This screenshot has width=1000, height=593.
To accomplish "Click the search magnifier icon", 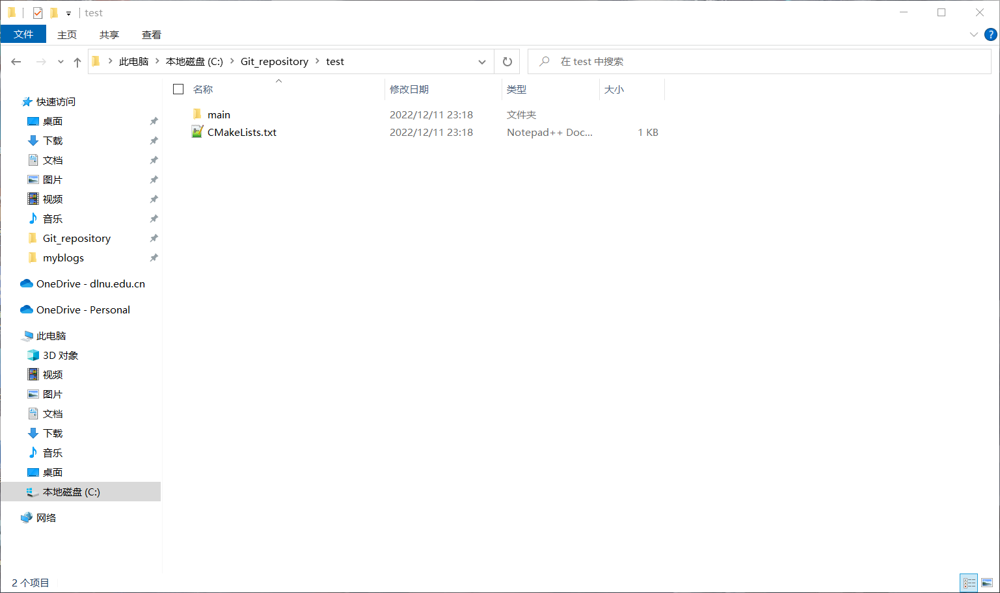I will click(545, 61).
